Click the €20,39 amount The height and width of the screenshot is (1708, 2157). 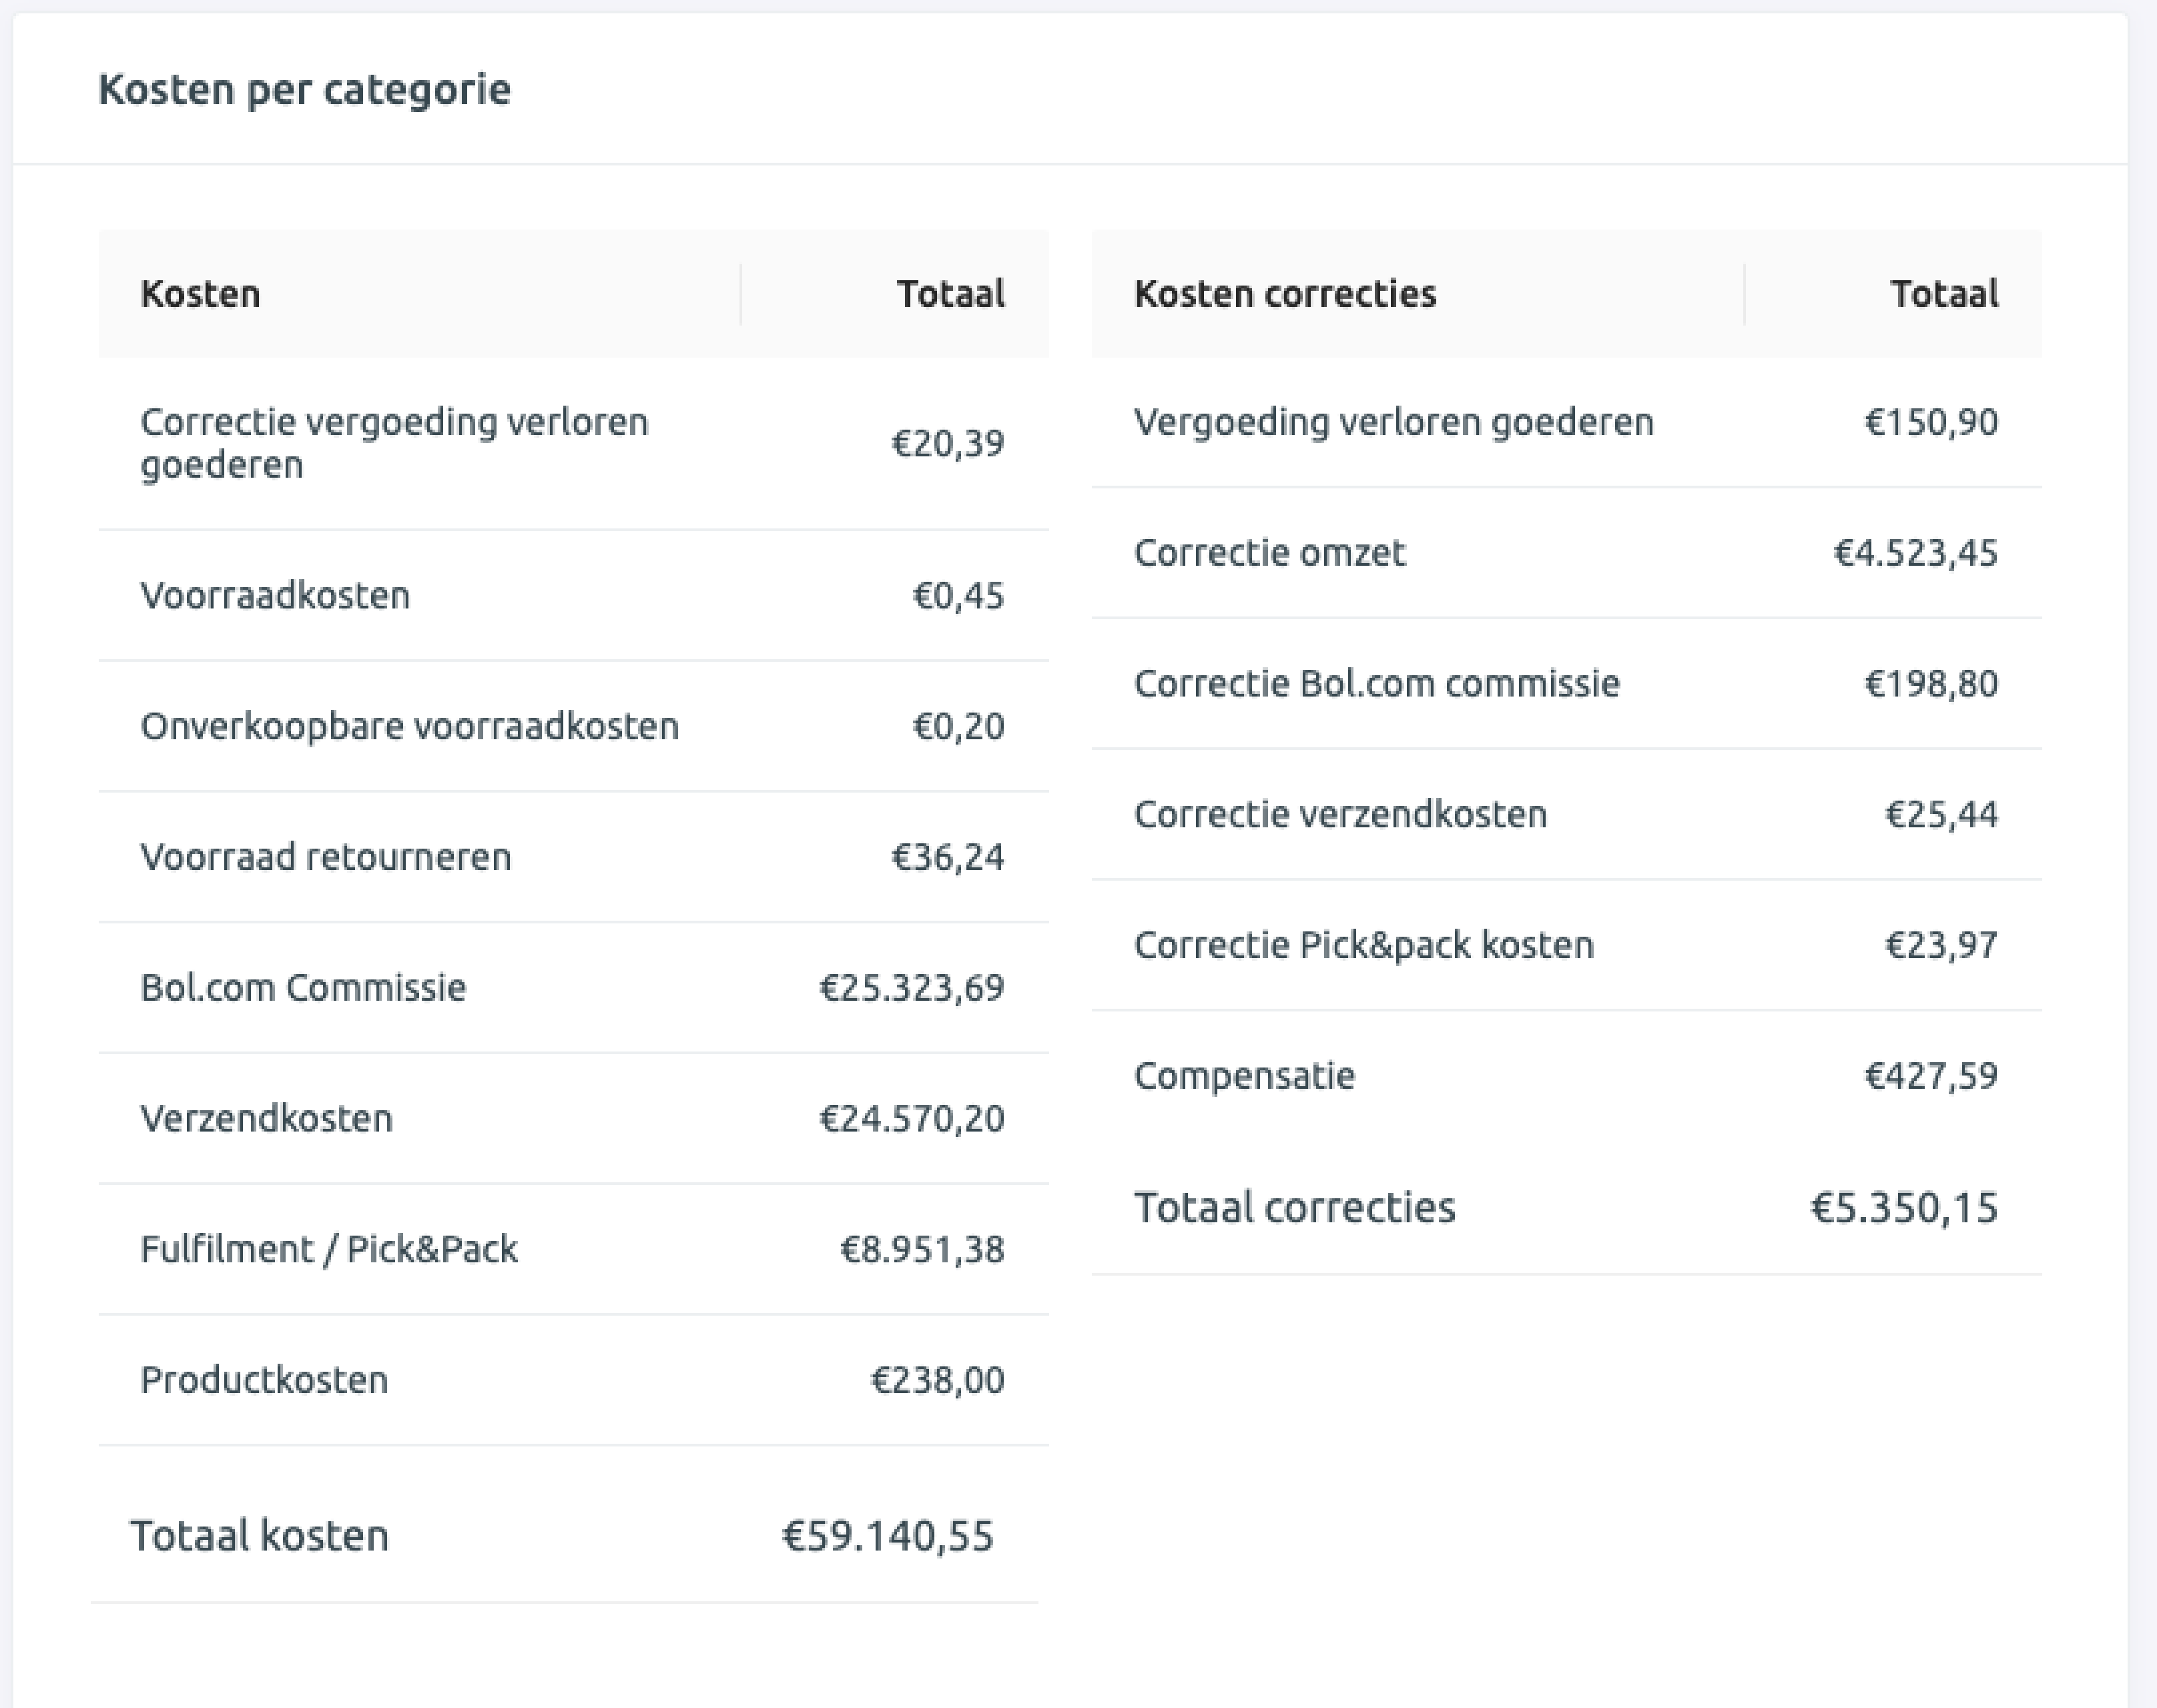click(x=948, y=443)
